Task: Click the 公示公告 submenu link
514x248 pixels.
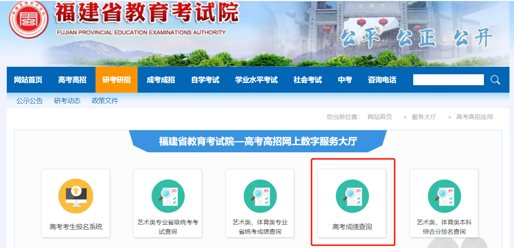Action: coord(29,101)
